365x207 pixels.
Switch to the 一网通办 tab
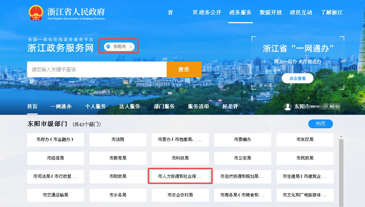point(61,106)
